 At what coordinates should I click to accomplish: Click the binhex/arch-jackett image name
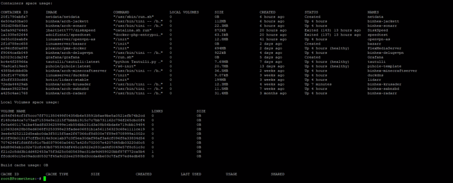click(67, 21)
